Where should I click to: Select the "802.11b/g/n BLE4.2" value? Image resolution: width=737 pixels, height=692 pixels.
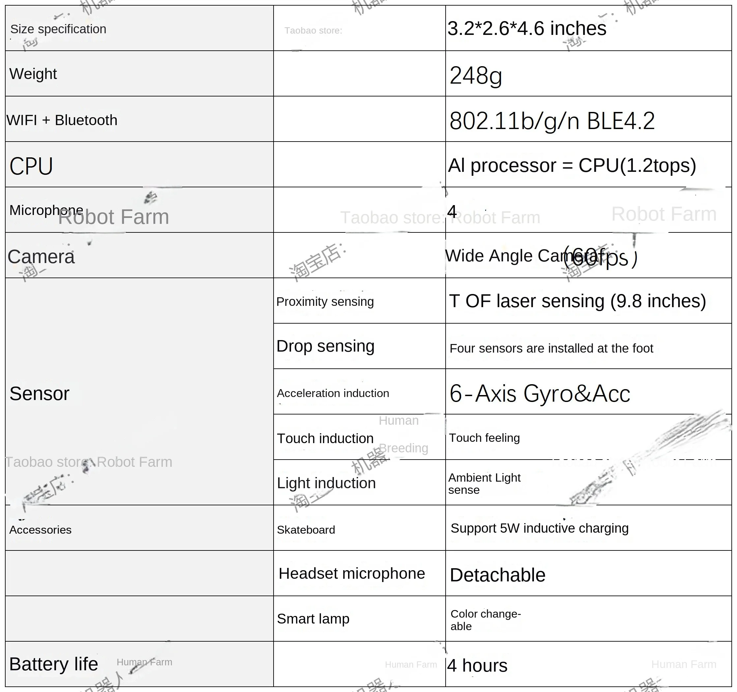coord(552,121)
